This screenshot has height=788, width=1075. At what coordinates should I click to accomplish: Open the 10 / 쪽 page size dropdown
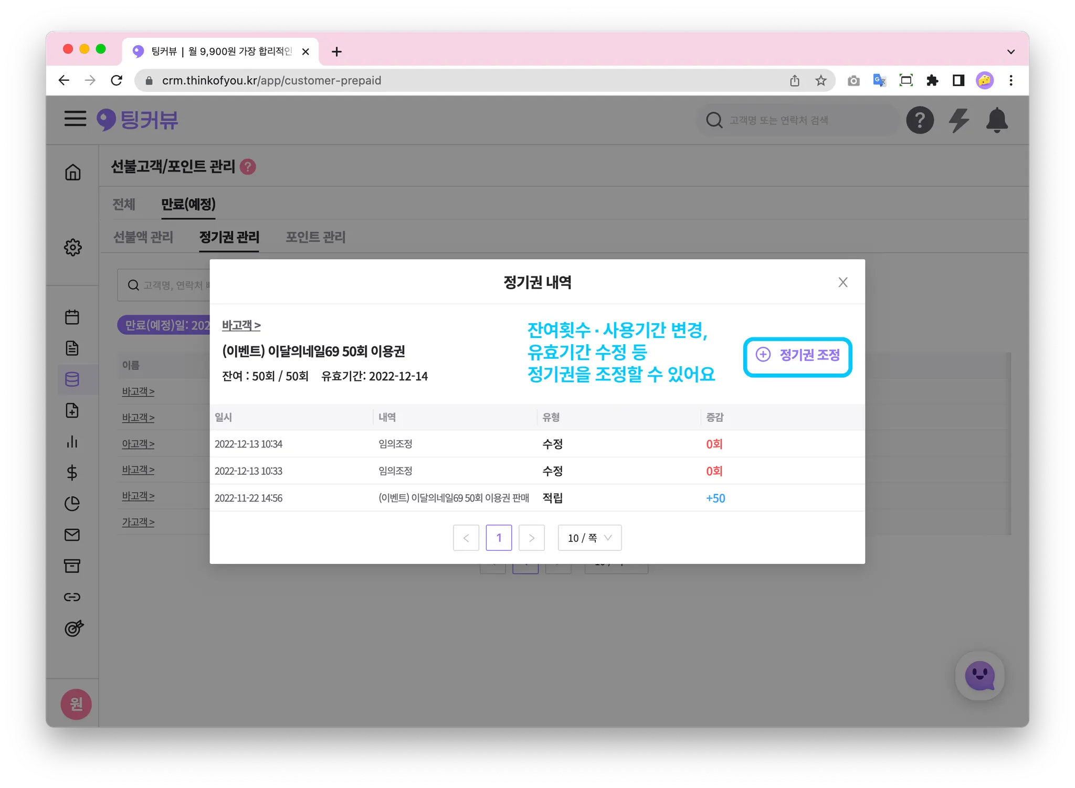click(x=589, y=538)
